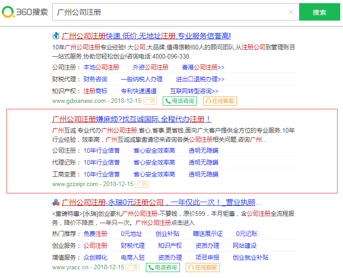Open the 0元地址 link

tap(131, 234)
